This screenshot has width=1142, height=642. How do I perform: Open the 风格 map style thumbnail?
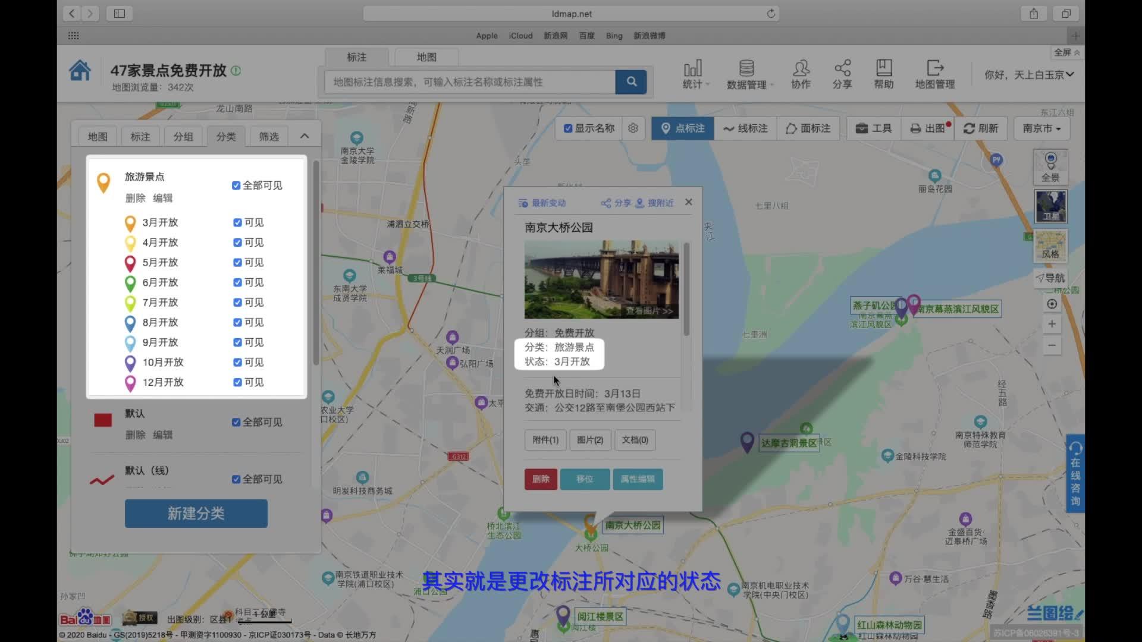[1050, 246]
